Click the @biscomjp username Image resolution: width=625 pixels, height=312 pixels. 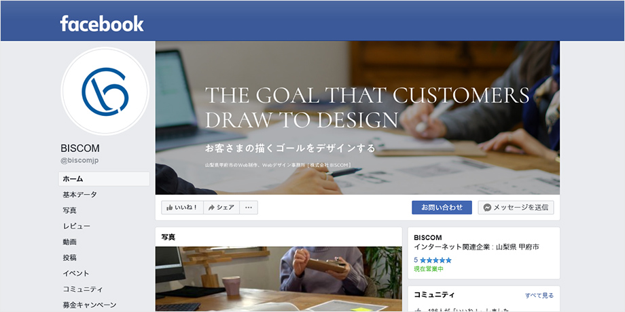tap(79, 160)
